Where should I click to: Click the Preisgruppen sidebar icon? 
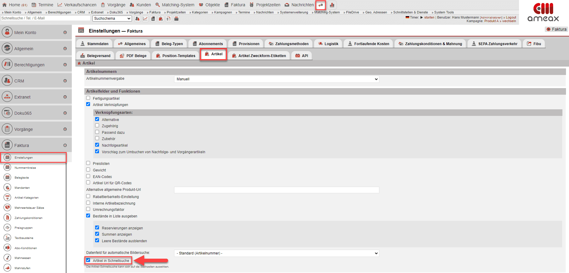point(7,228)
